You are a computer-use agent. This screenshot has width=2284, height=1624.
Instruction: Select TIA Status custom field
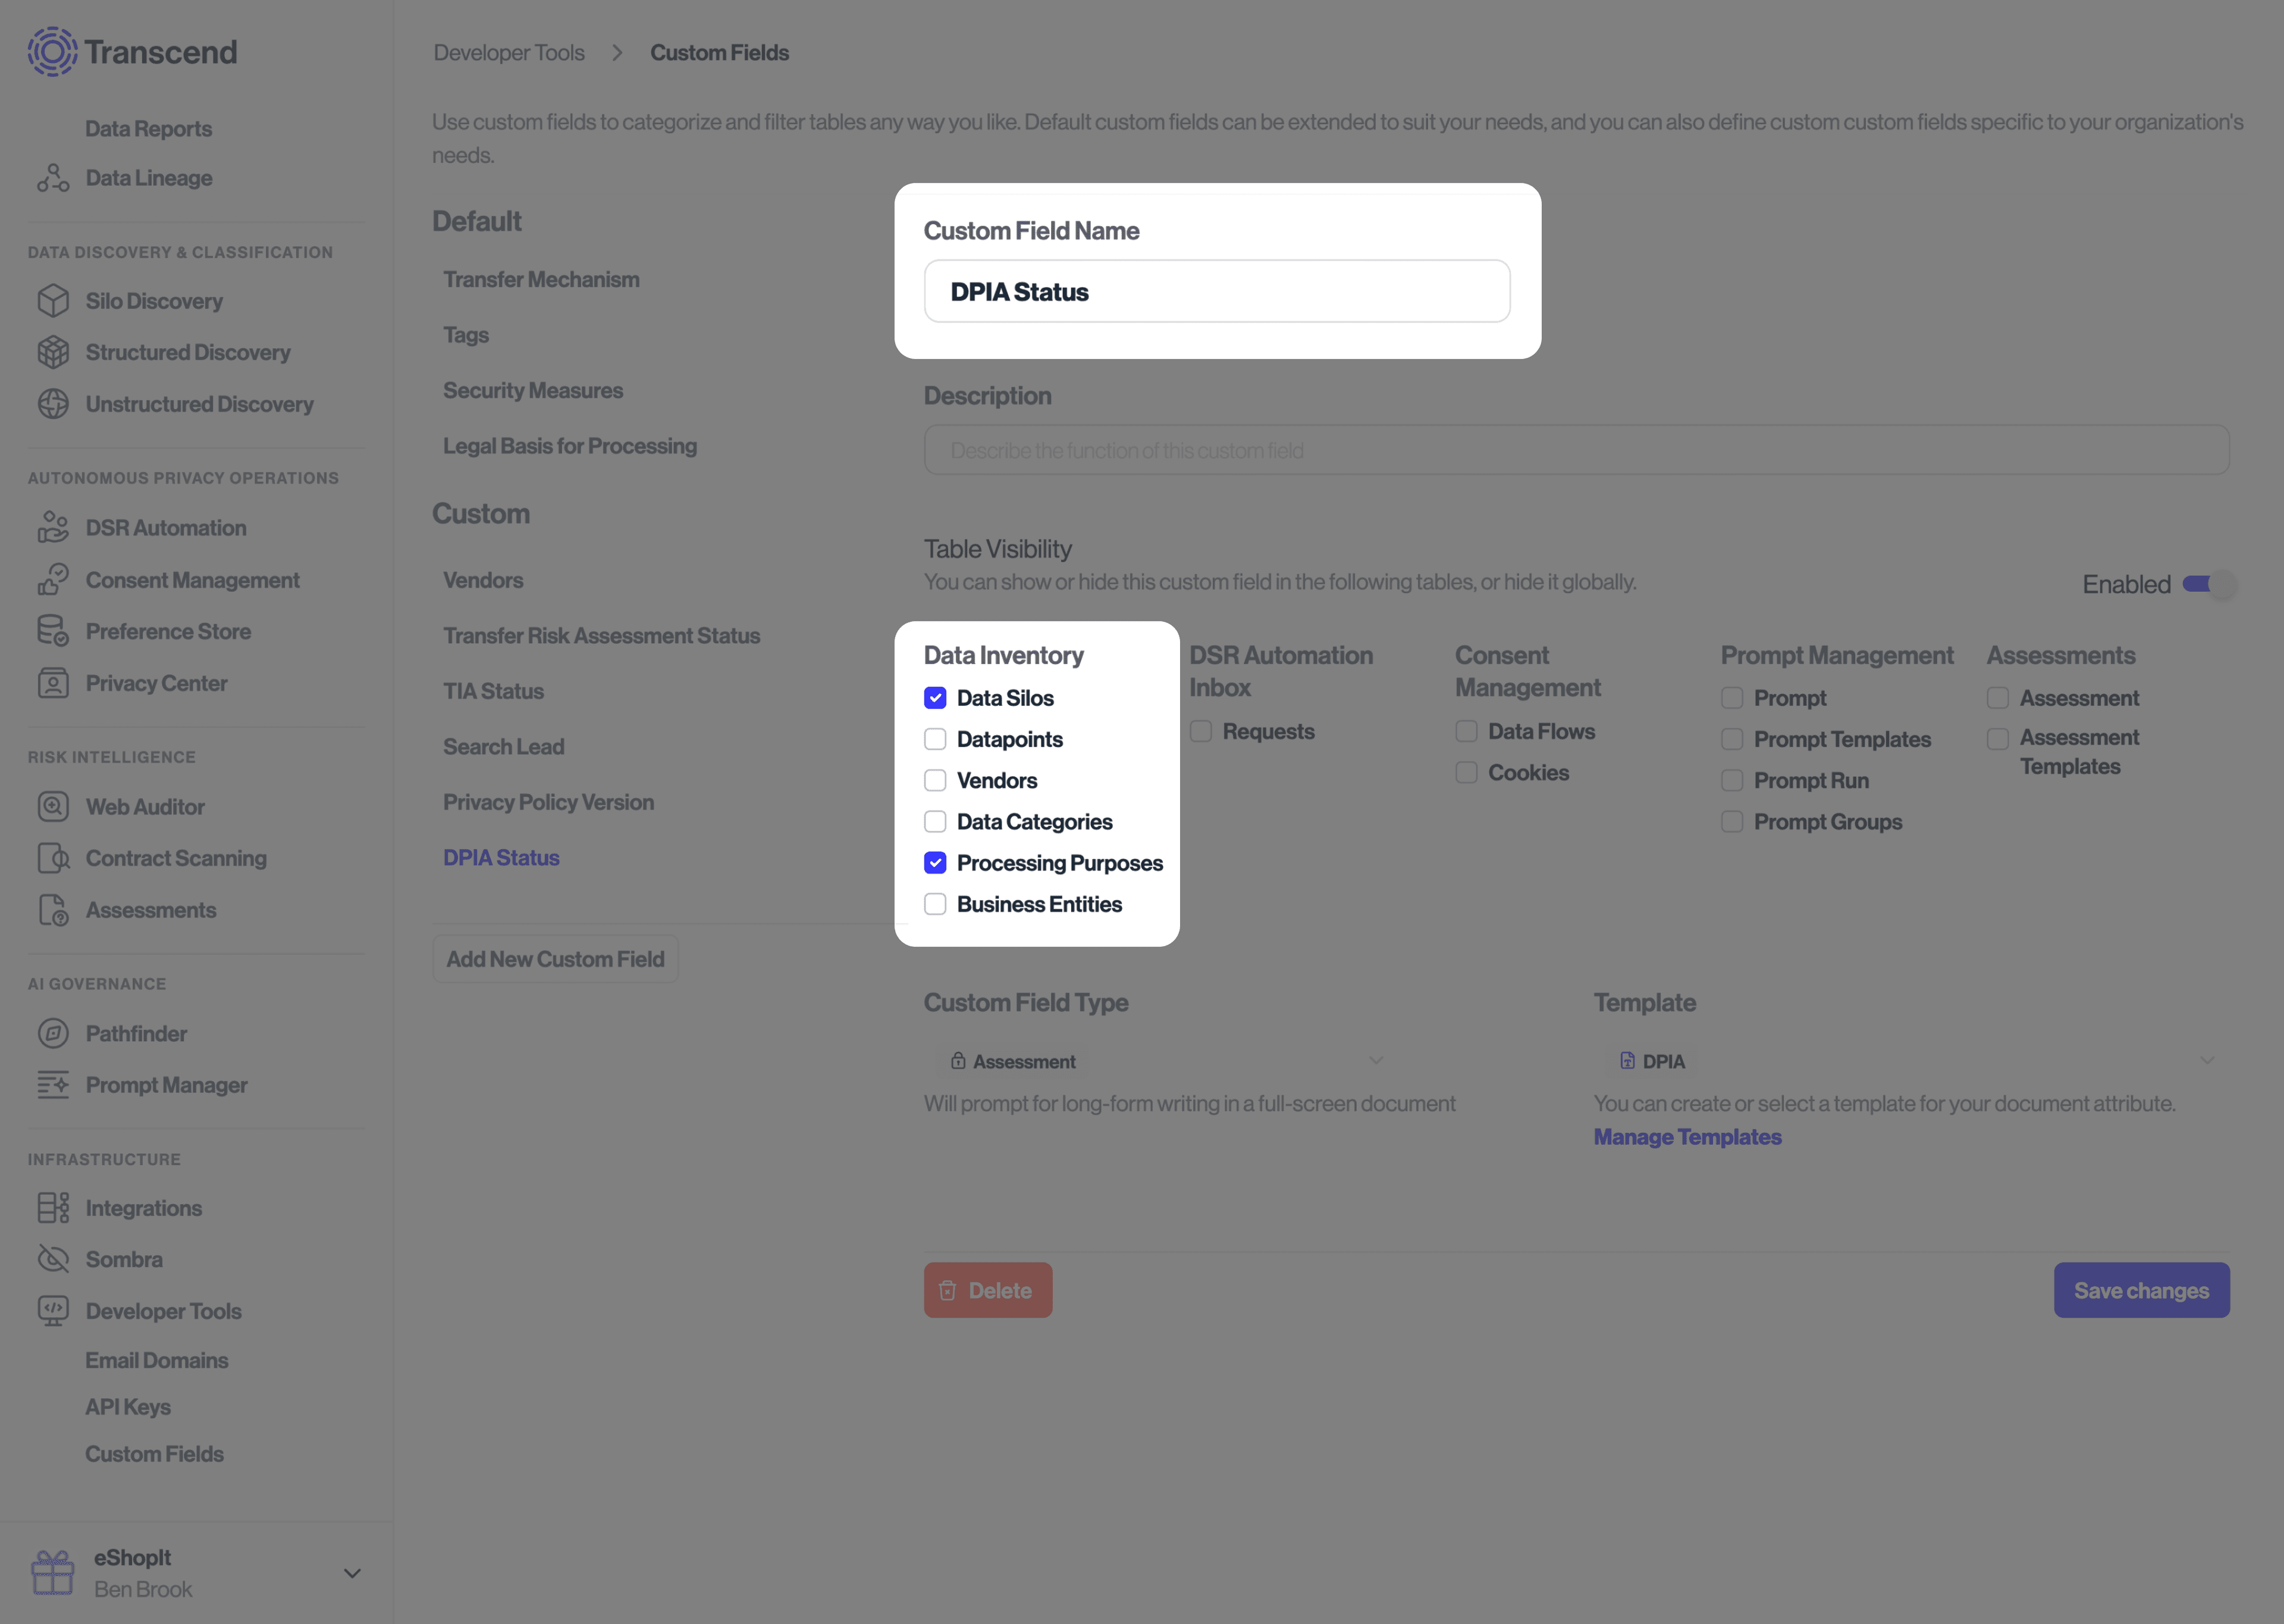[x=493, y=691]
